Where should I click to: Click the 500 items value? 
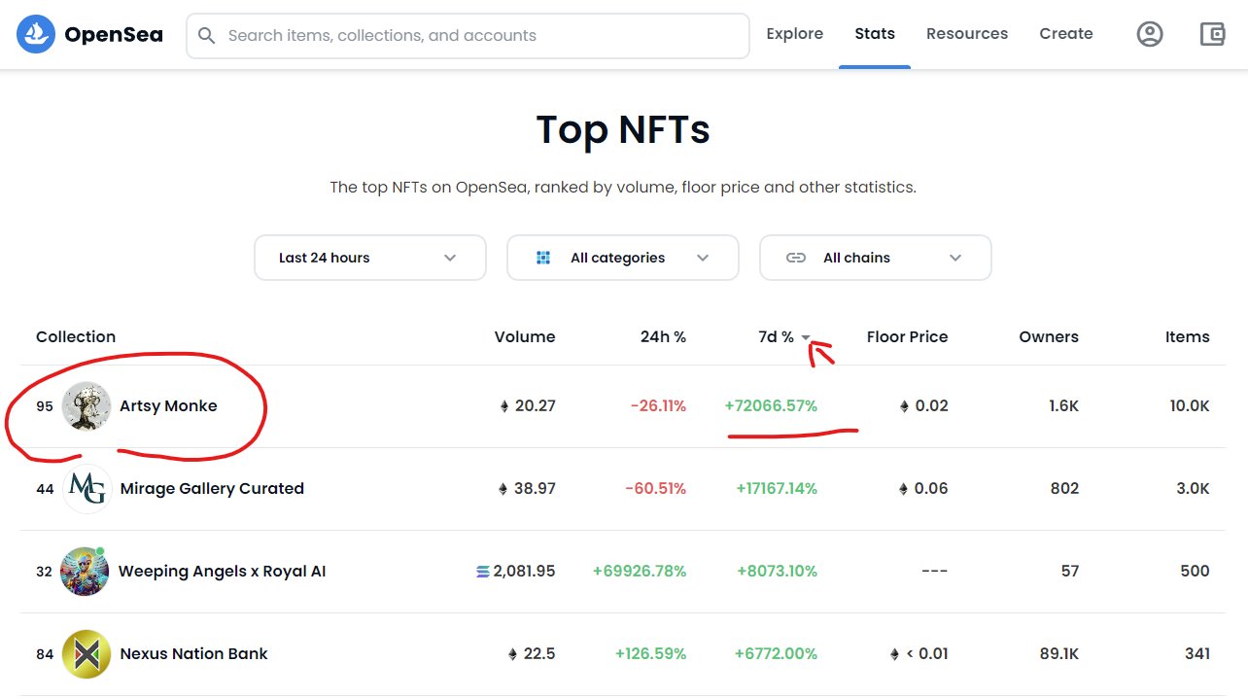(1195, 572)
